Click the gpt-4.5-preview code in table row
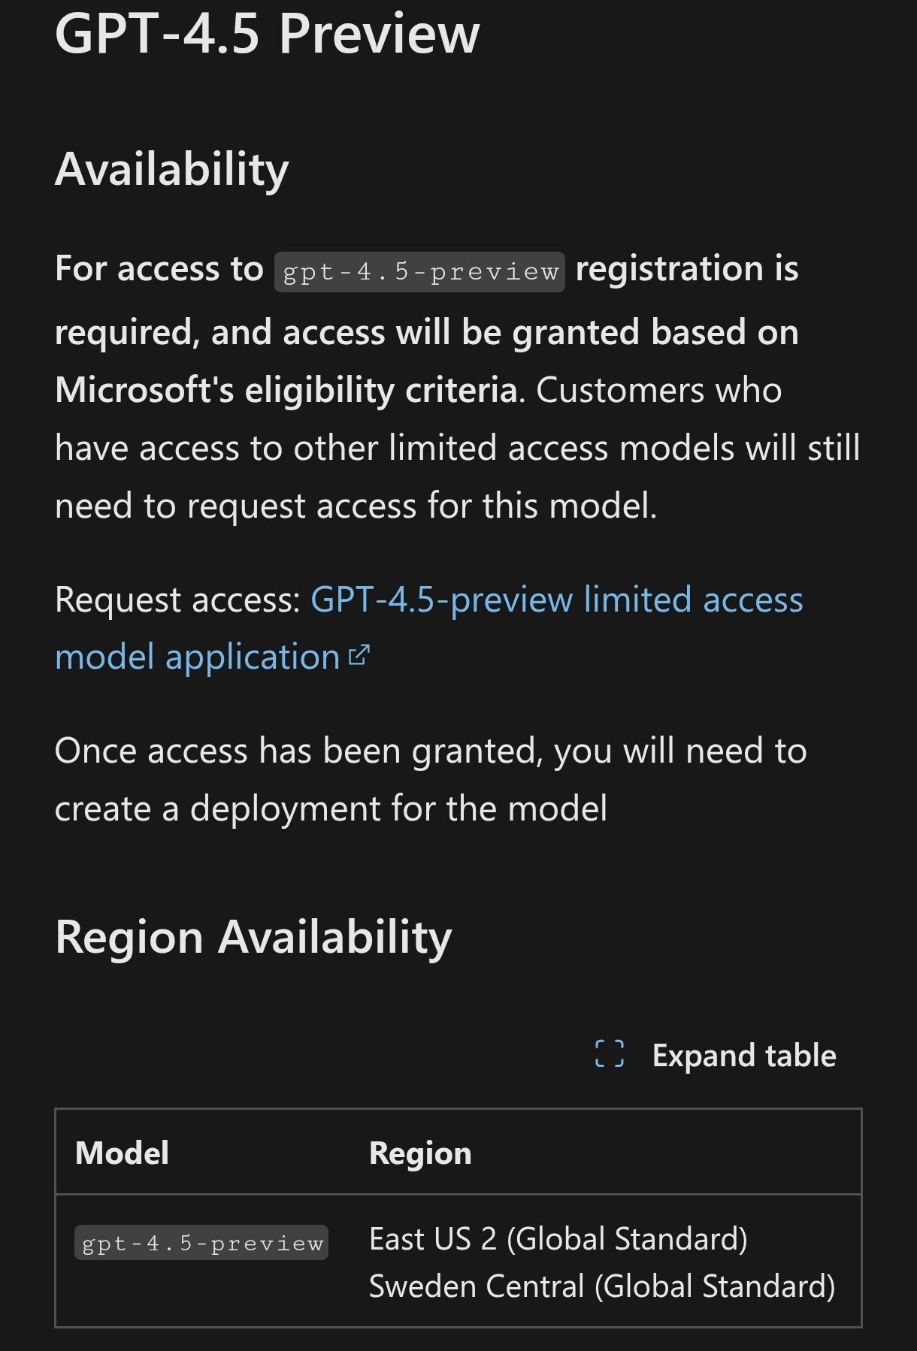Viewport: 917px width, 1351px height. (201, 1243)
